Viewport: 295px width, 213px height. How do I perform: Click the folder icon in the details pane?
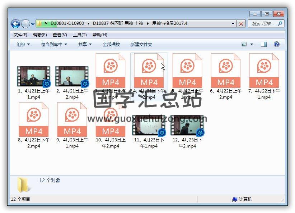(24, 185)
